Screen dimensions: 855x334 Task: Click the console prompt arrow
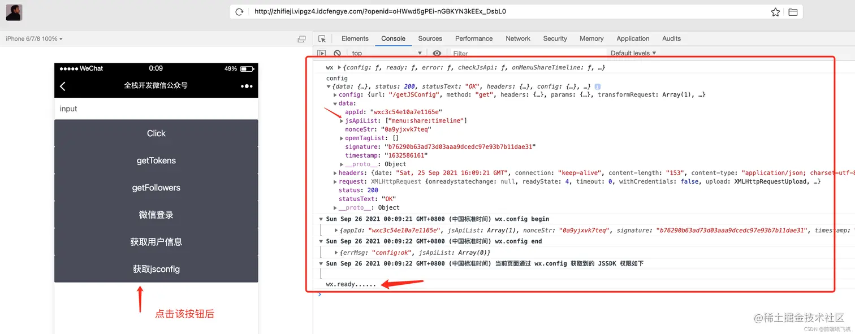[x=319, y=294]
